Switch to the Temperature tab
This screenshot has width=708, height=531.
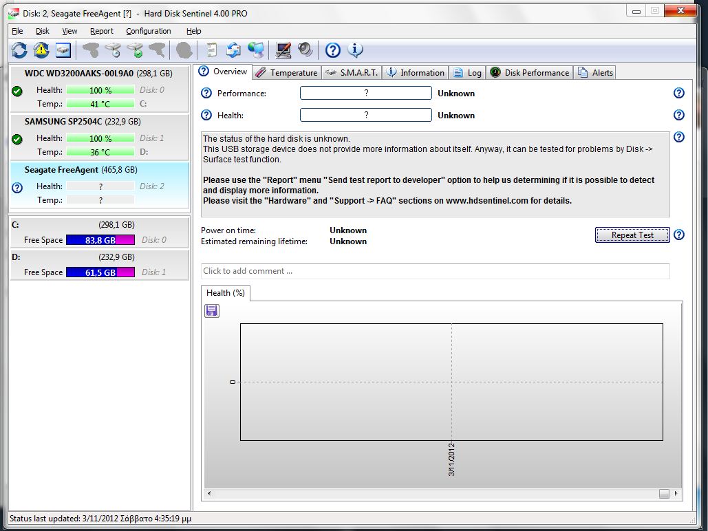point(287,73)
